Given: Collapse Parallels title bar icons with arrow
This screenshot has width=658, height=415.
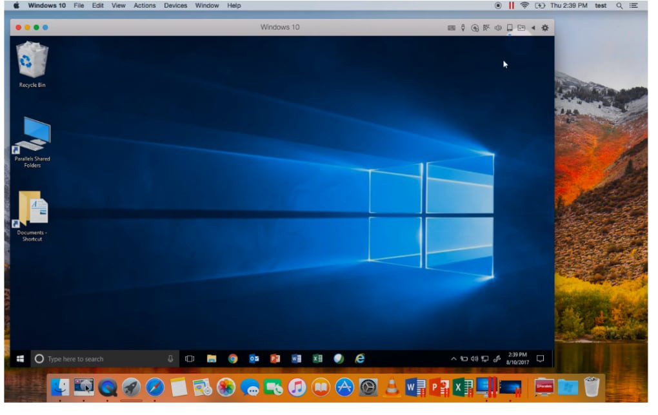Looking at the screenshot, I should tap(533, 28).
